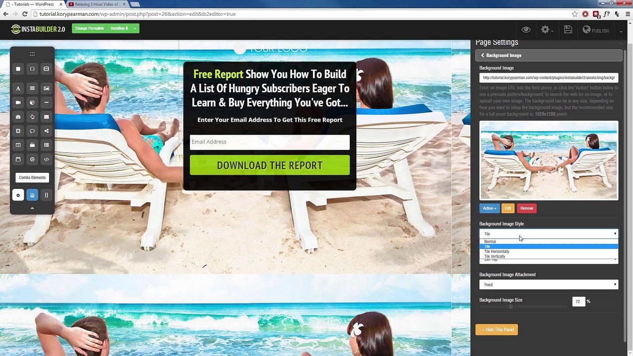Collapse the floating element toolbox with the arrow

click(32, 208)
